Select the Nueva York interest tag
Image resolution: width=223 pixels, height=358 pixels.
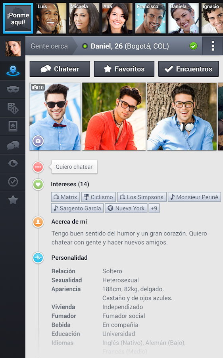tap(126, 208)
